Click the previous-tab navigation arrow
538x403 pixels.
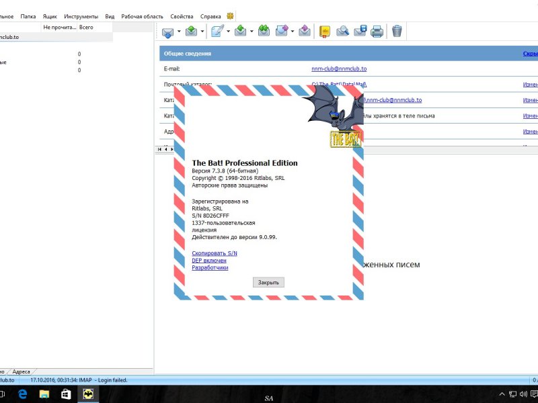tap(166, 149)
